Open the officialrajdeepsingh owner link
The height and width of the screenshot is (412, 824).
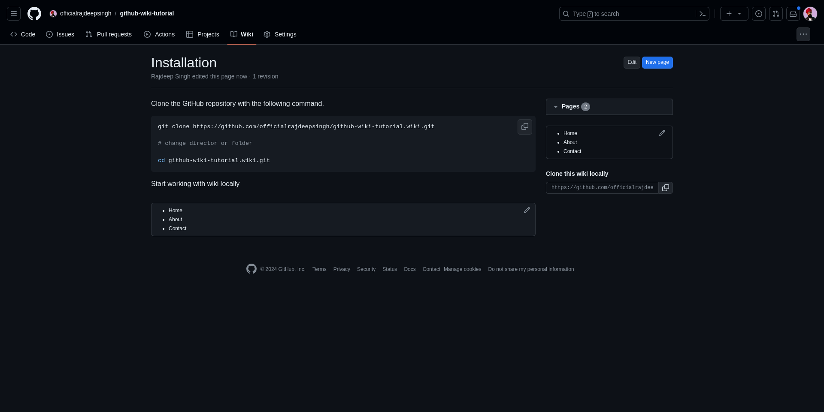(x=85, y=14)
